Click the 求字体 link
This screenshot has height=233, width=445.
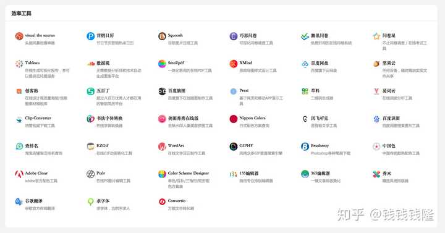(103, 201)
